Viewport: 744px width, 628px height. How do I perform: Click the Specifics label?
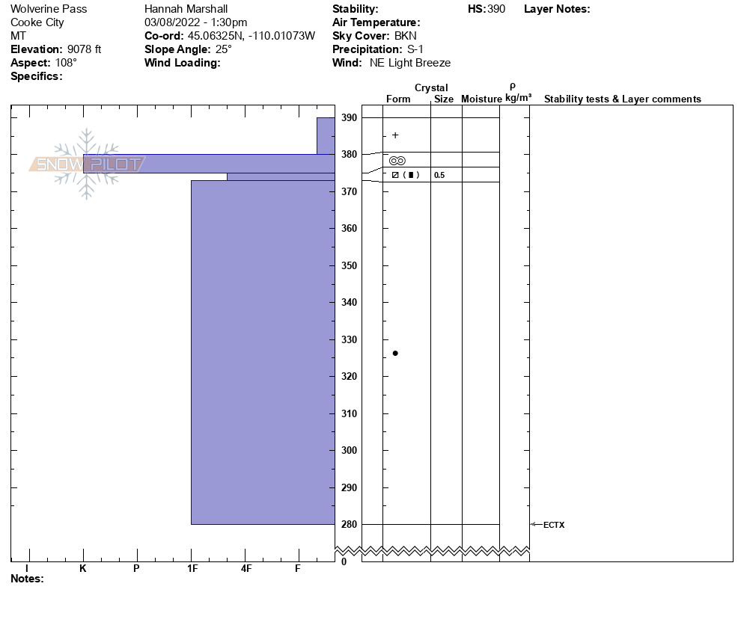tap(37, 76)
